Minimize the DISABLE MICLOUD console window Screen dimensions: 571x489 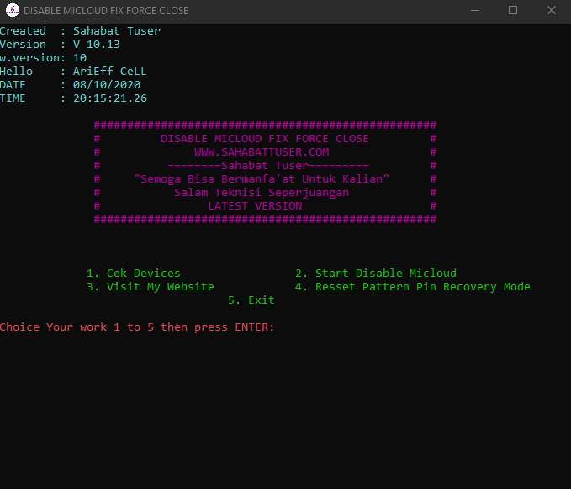click(475, 10)
